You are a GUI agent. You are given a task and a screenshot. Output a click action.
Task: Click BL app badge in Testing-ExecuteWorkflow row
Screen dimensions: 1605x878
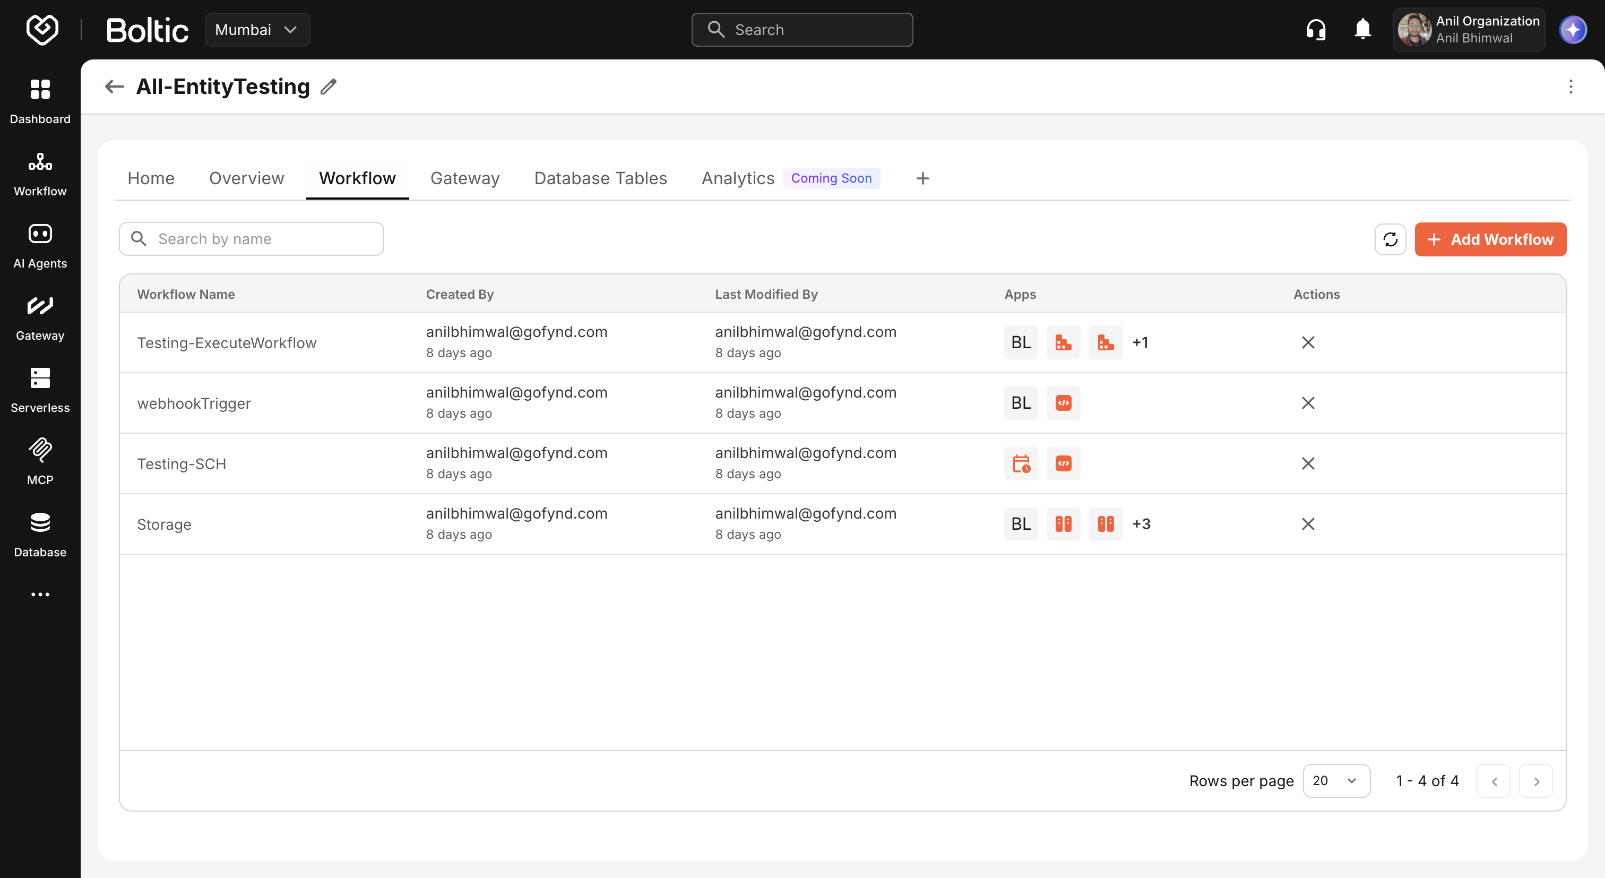(x=1021, y=342)
